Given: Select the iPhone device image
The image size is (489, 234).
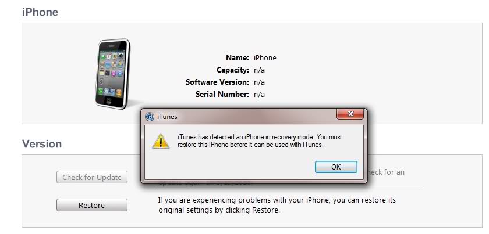Looking at the screenshot, I should point(112,74).
